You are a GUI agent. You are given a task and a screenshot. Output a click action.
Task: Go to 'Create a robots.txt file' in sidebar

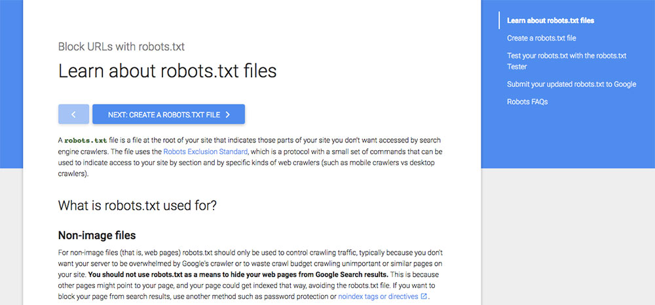coord(542,38)
